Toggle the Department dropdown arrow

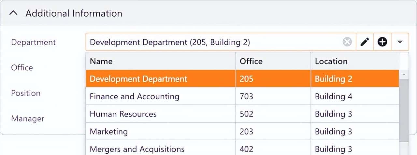400,42
